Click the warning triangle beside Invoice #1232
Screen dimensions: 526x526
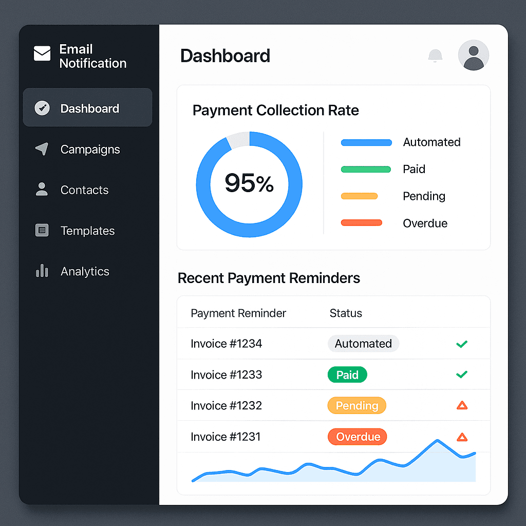point(462,405)
